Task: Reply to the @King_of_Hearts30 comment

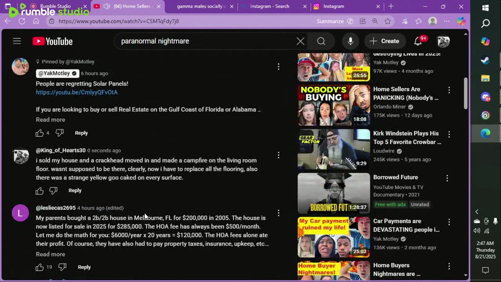Action: point(75,191)
